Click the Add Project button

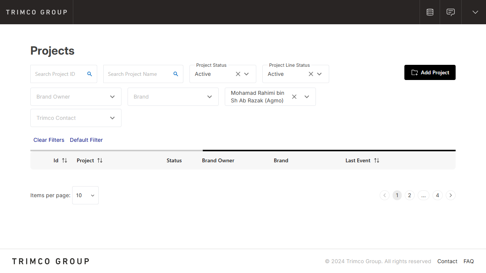[x=430, y=72]
